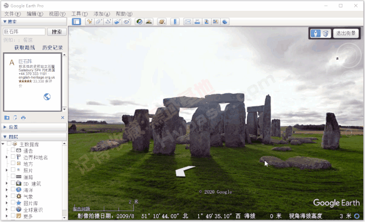Screen dimensions: 365x222
Task: Click the search results scroll up arrow
Action: click(64, 55)
